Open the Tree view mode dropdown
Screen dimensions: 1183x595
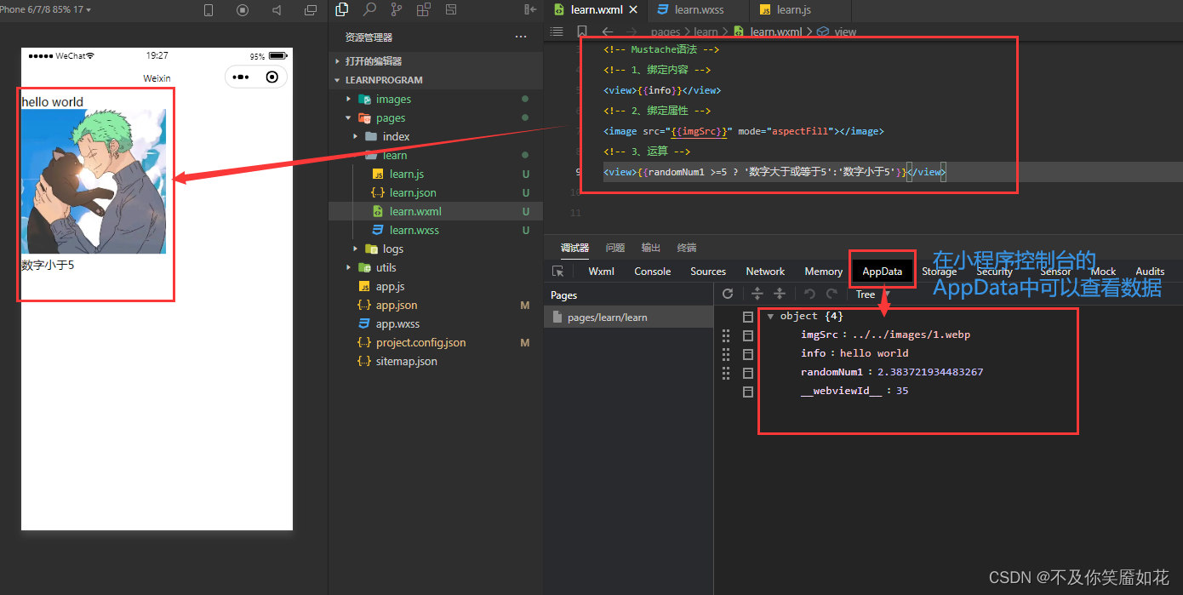[872, 295]
